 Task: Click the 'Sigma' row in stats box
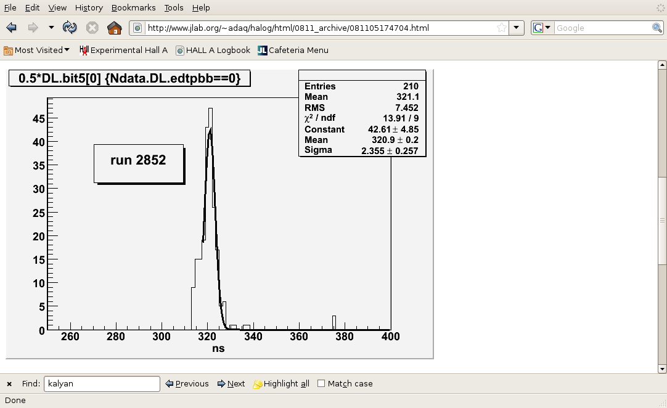[x=362, y=150]
